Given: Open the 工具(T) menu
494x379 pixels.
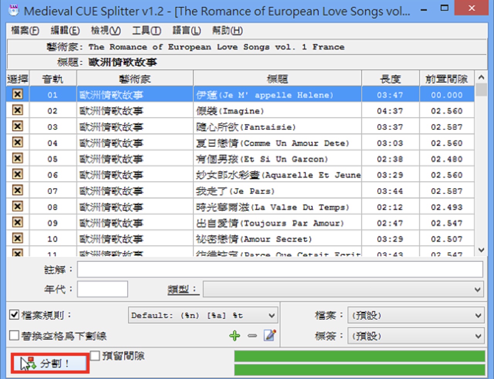Looking at the screenshot, I should coord(147,30).
